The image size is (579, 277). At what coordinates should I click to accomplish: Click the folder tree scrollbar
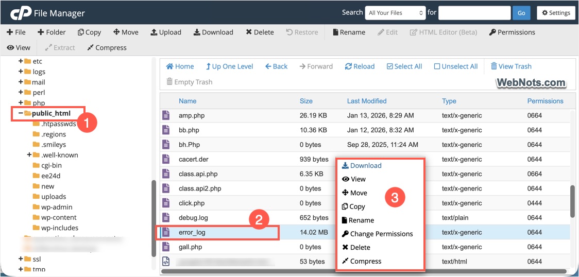154,218
